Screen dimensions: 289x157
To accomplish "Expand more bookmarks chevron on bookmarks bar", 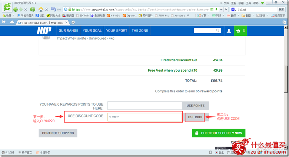I will tap(188, 16).
